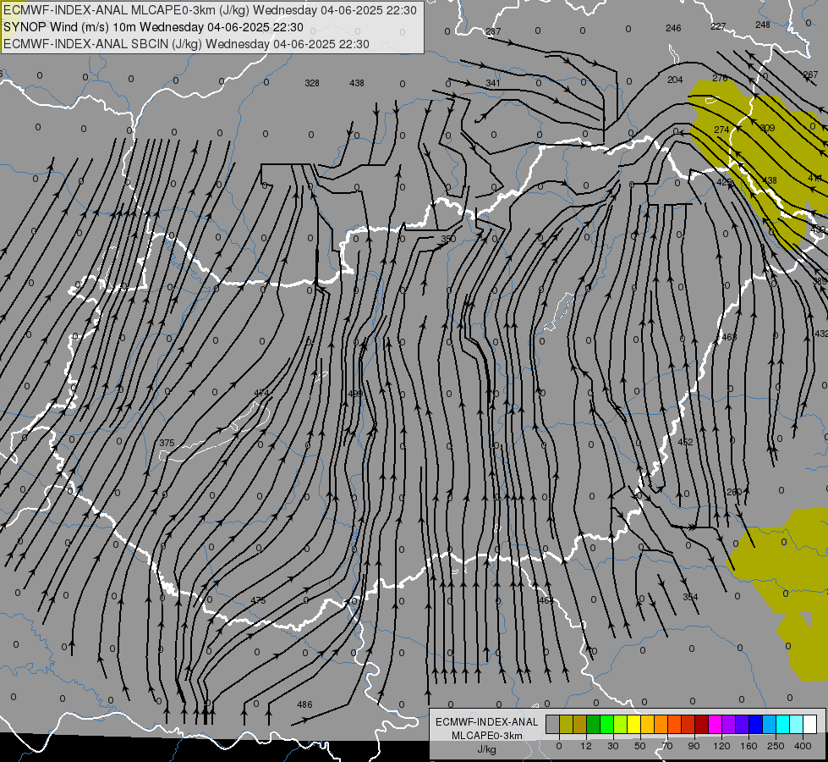Select the dark green legend swatch
The width and height of the screenshot is (828, 762).
[593, 725]
